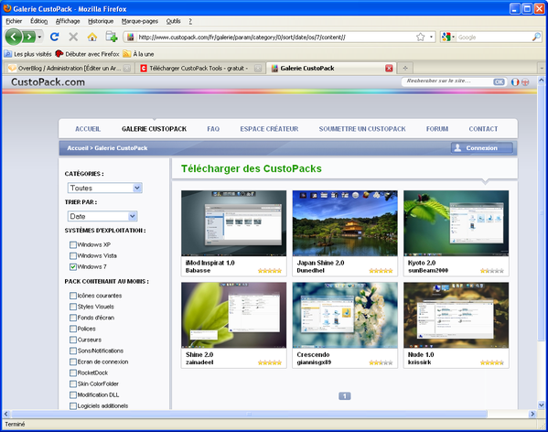Click the site favicon in the address bar
The image size is (548, 432).
pyautogui.click(x=130, y=37)
